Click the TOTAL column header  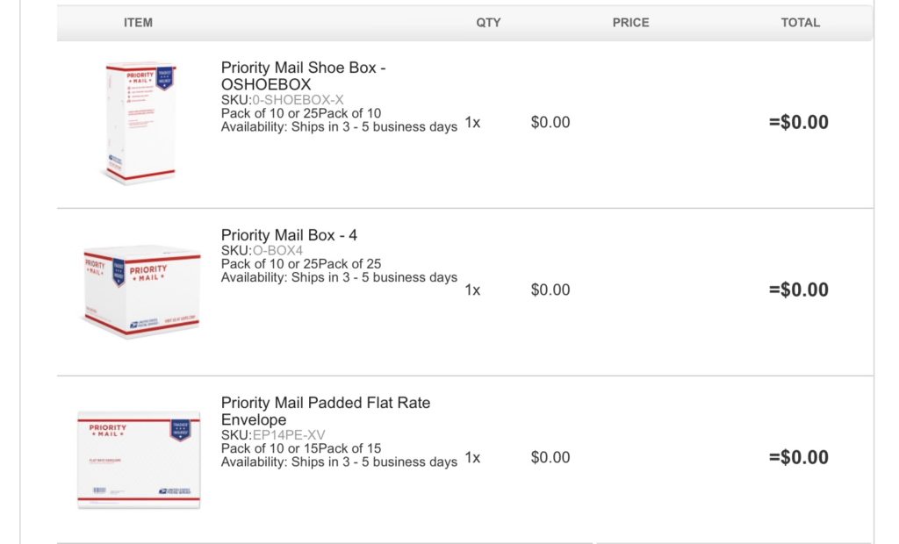tap(801, 23)
